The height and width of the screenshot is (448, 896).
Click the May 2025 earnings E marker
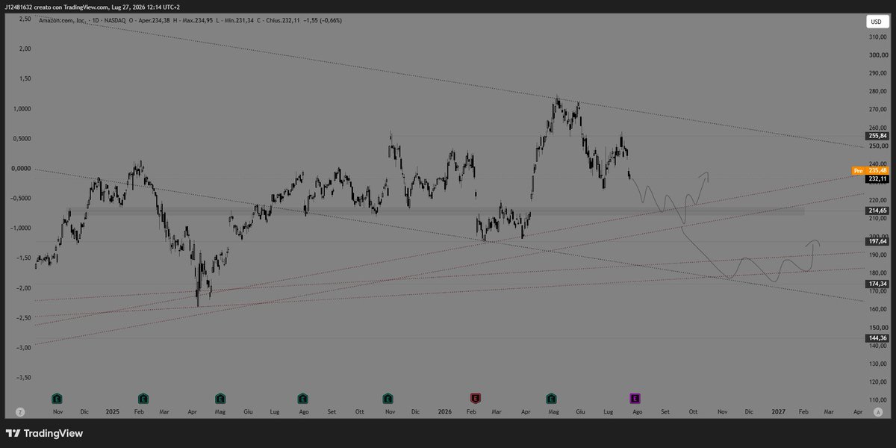tap(220, 398)
